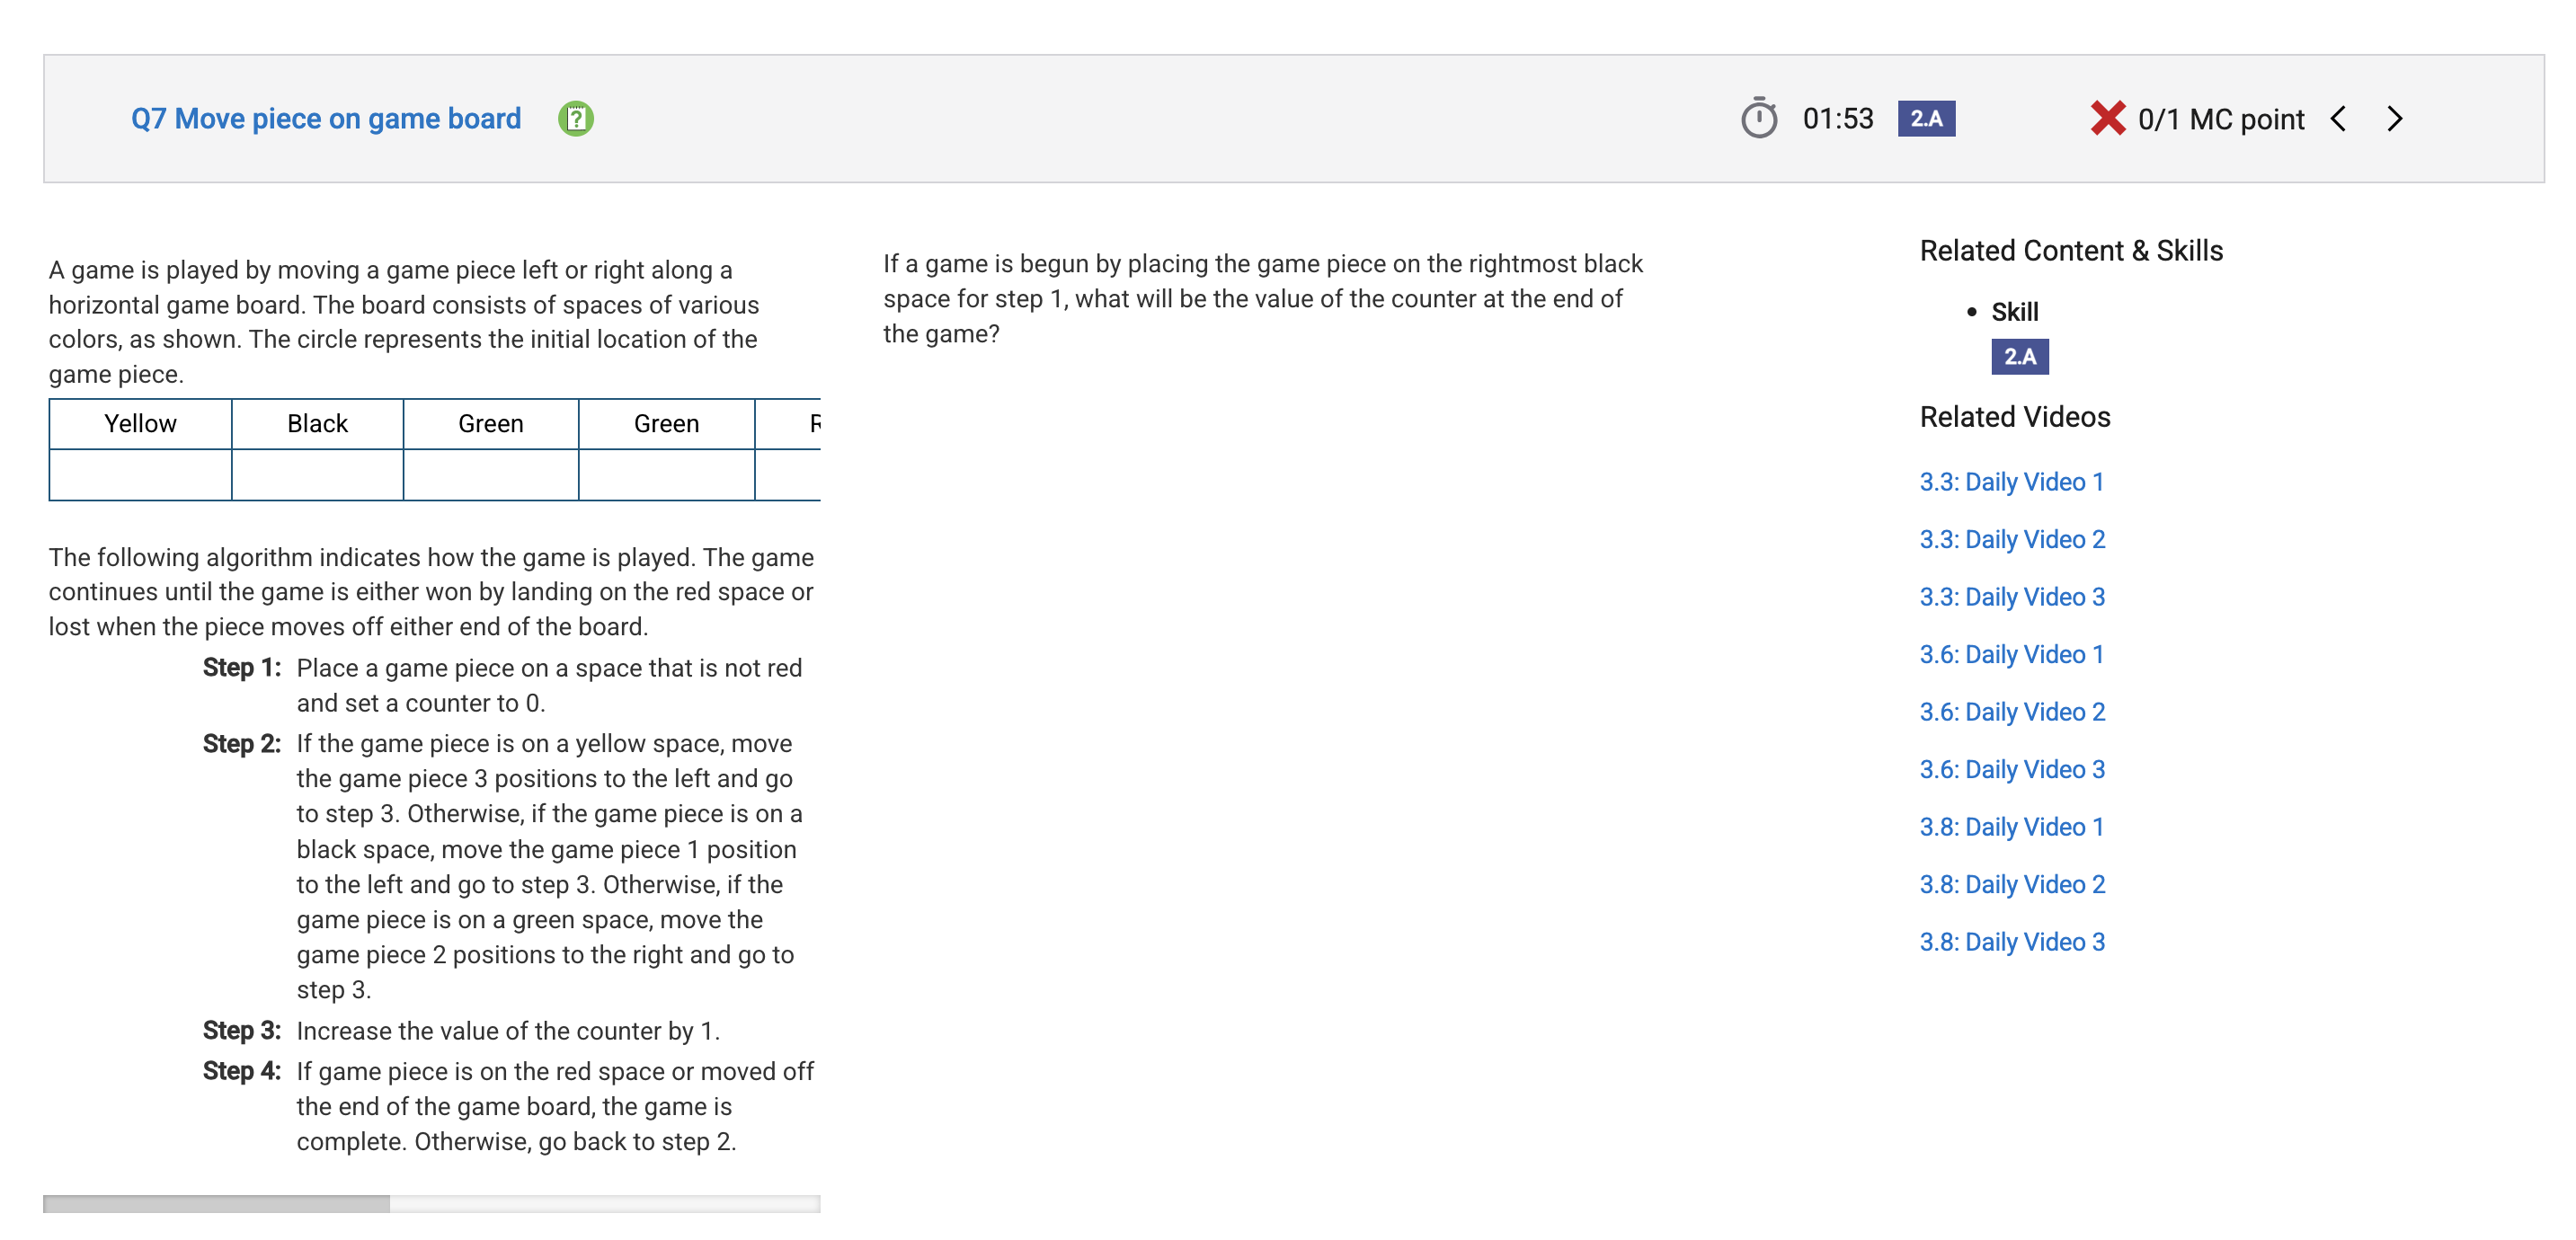Click the horizontal scrollbar under the game board

tap(431, 1204)
